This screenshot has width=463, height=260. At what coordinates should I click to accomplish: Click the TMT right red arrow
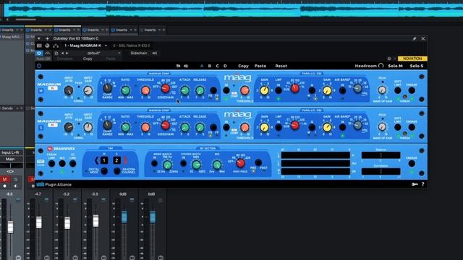(125, 160)
